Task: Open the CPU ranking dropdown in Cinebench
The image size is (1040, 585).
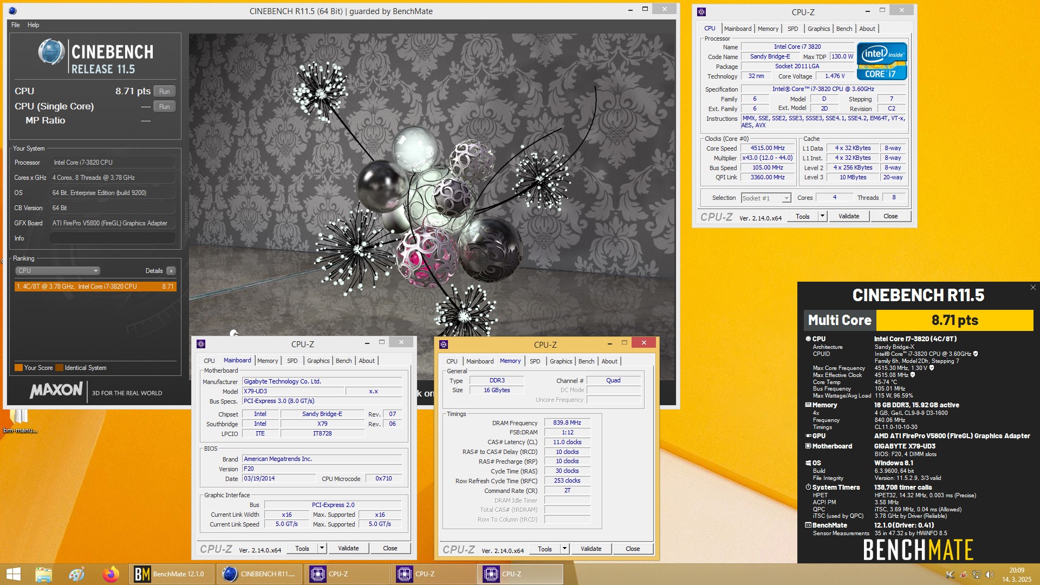Action: [x=57, y=271]
